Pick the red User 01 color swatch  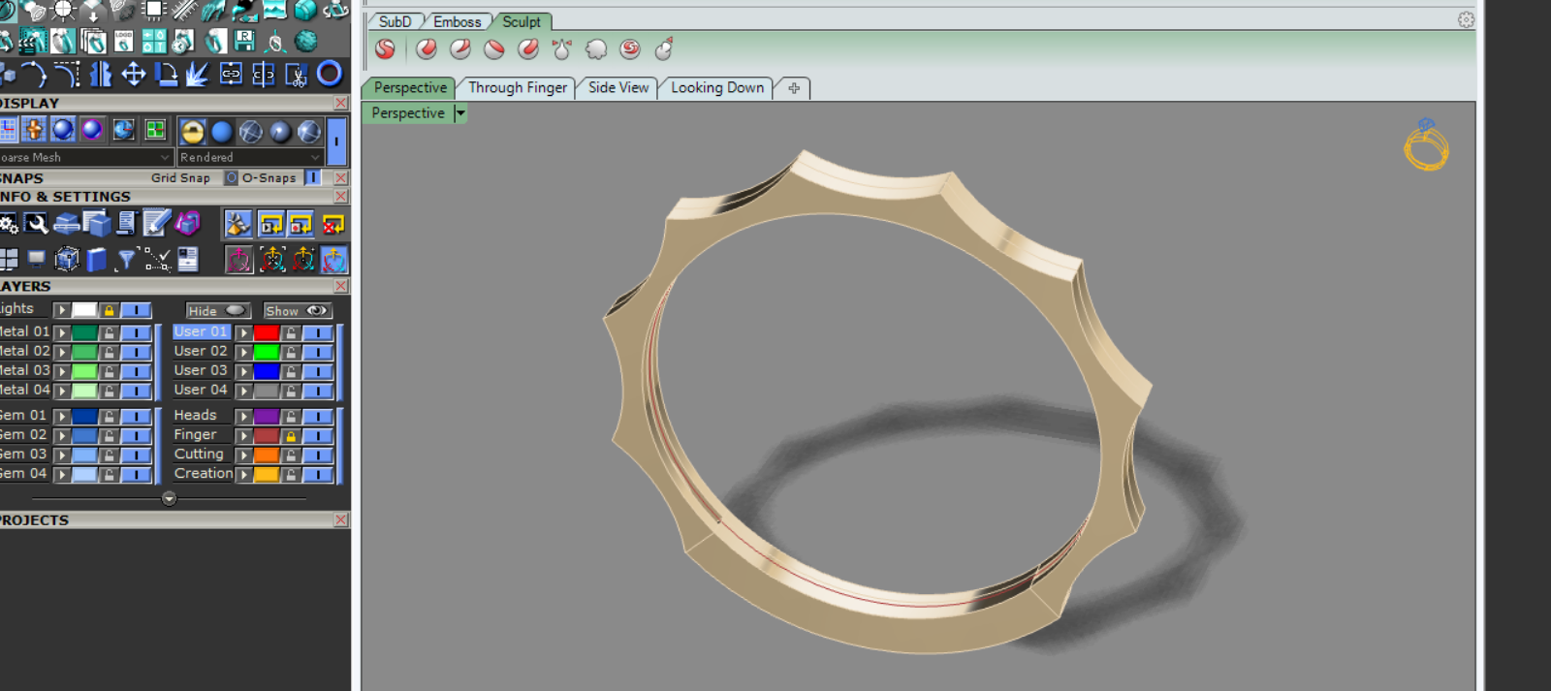pos(267,332)
